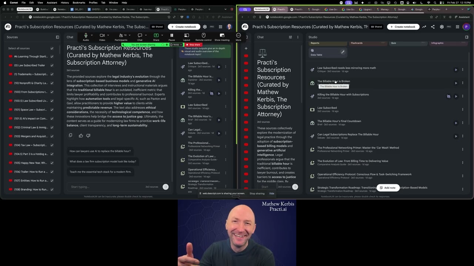Viewport: 474px width, 266px height.
Task: Click 'Create notebook' in right window
Action: click(403, 27)
